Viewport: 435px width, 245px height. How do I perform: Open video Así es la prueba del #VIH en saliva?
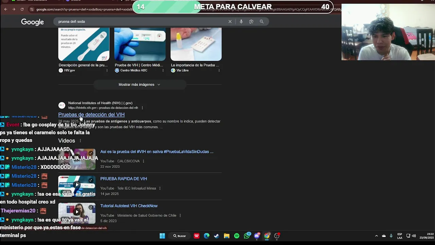click(x=157, y=152)
